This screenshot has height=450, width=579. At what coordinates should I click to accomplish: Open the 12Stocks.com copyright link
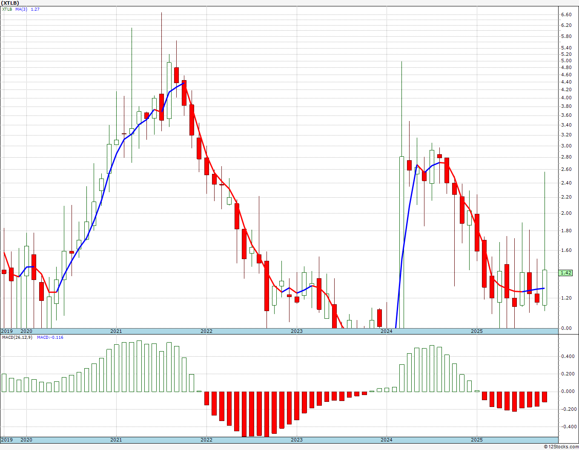coord(561,447)
